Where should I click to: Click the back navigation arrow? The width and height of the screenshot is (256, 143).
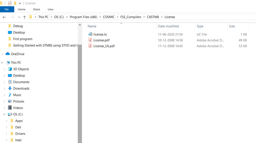pos(4,17)
